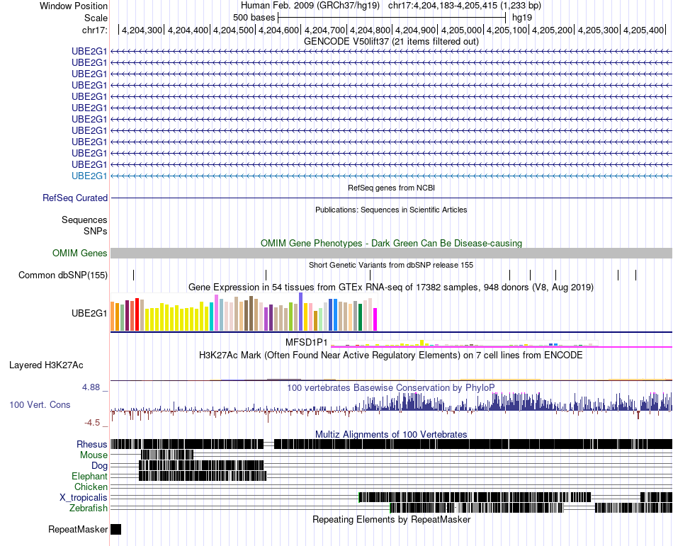Click the Elephant alignment label
The width and height of the screenshot is (673, 546).
[90, 476]
